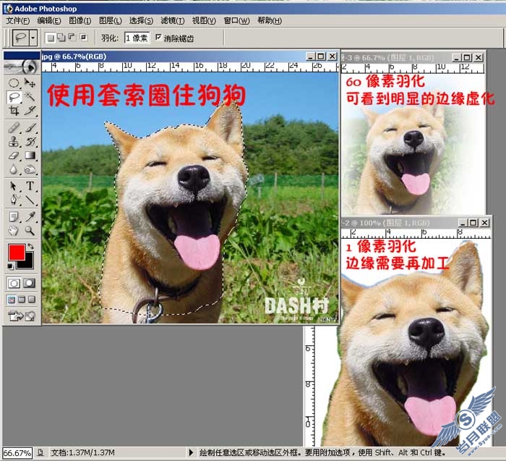This screenshot has height=461, width=506.
Task: Select the Freeform Pen tool
Action: pos(14,200)
